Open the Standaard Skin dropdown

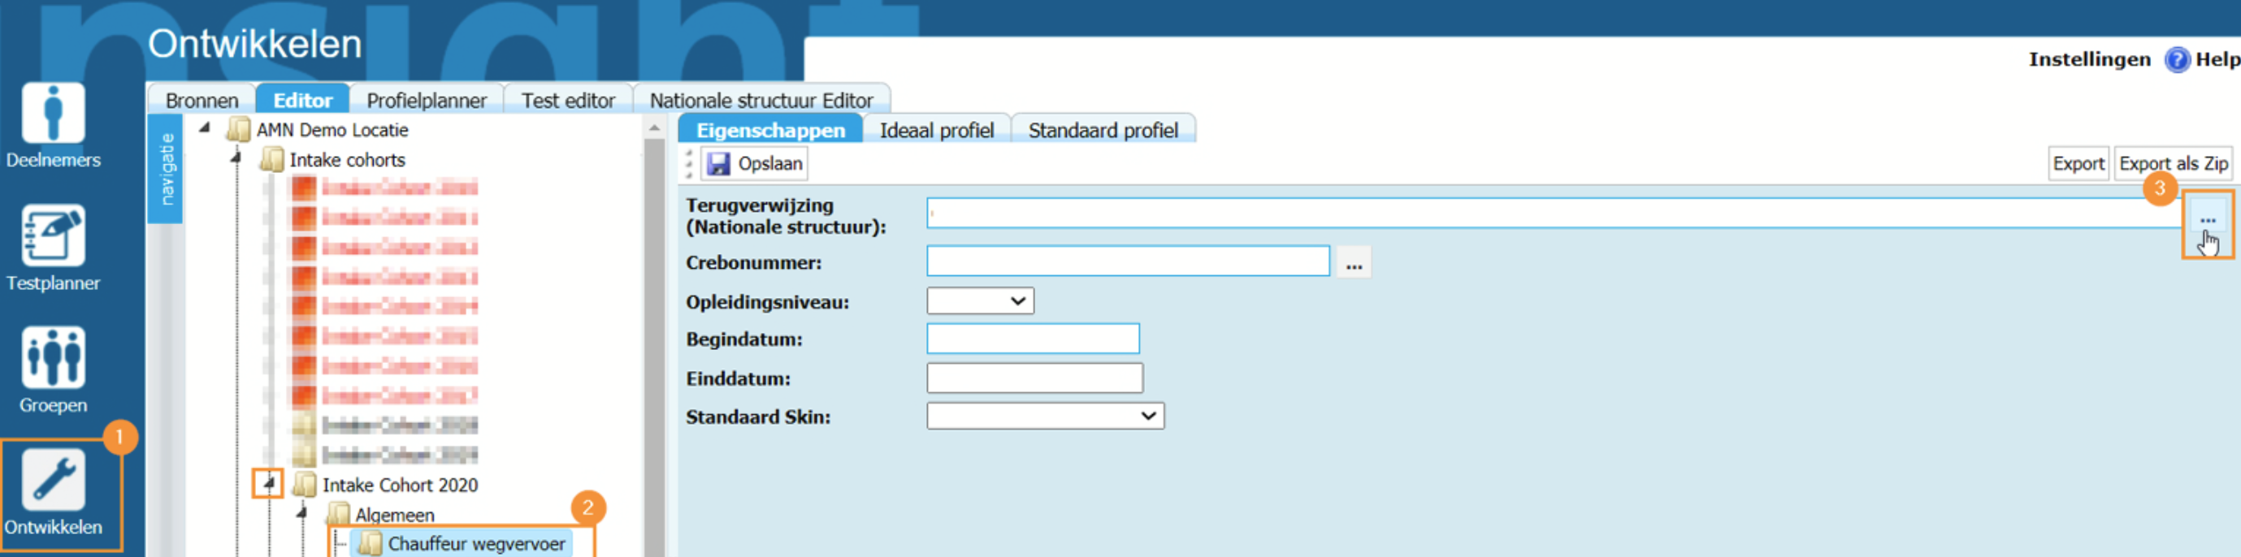[x=1045, y=417]
